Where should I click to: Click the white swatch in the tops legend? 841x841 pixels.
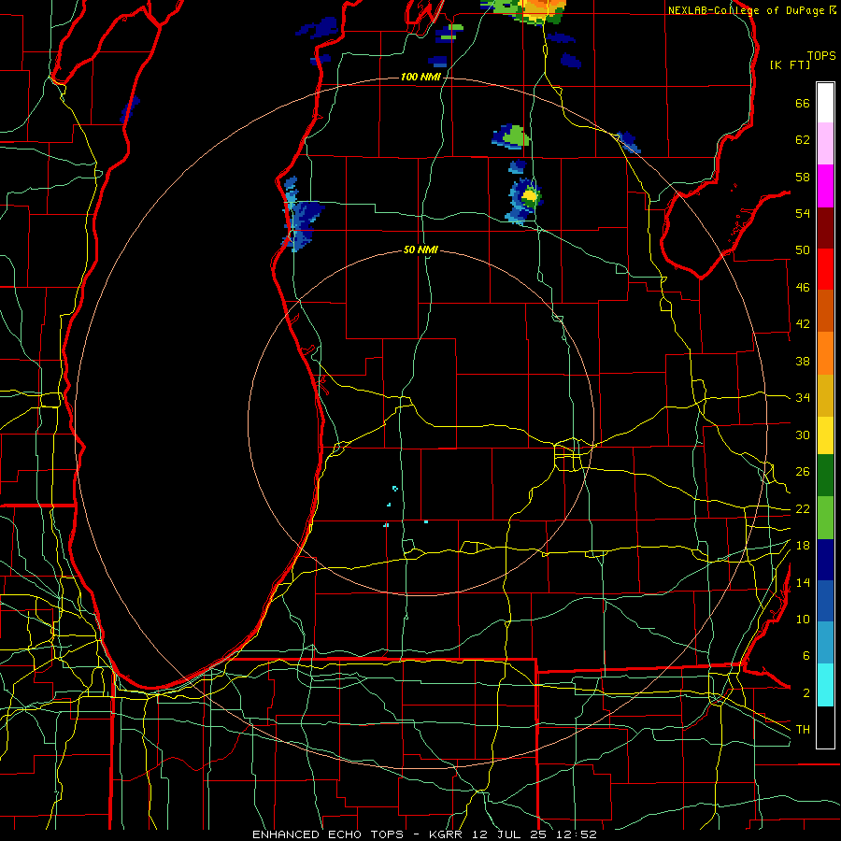[825, 103]
